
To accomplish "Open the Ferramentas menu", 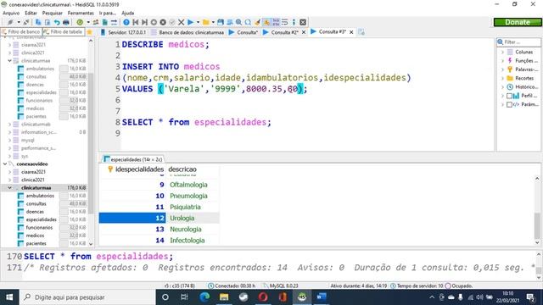I will pos(81,13).
